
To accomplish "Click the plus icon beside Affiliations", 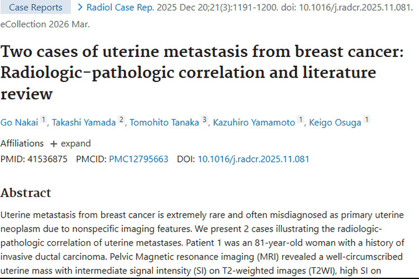I will pyautogui.click(x=54, y=143).
